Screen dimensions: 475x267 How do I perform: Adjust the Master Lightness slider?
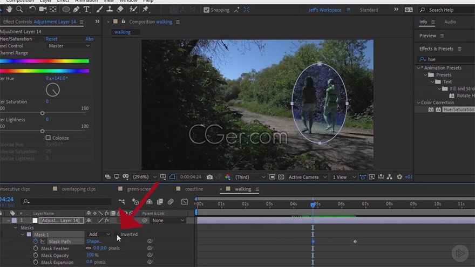(x=43, y=131)
